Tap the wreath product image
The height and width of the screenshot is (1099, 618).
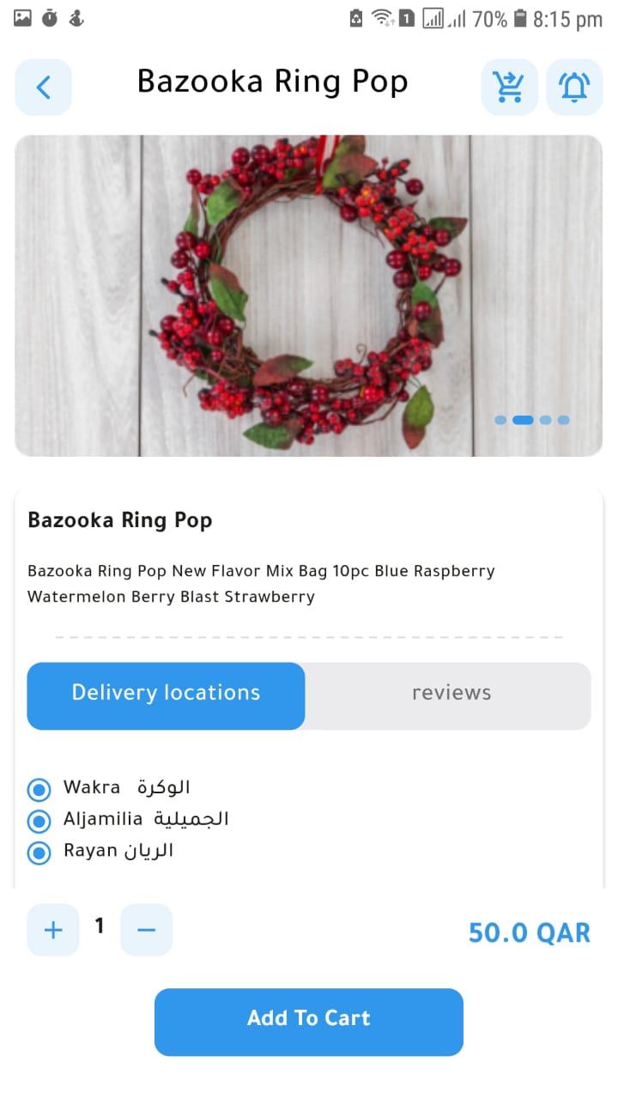pyautogui.click(x=309, y=295)
